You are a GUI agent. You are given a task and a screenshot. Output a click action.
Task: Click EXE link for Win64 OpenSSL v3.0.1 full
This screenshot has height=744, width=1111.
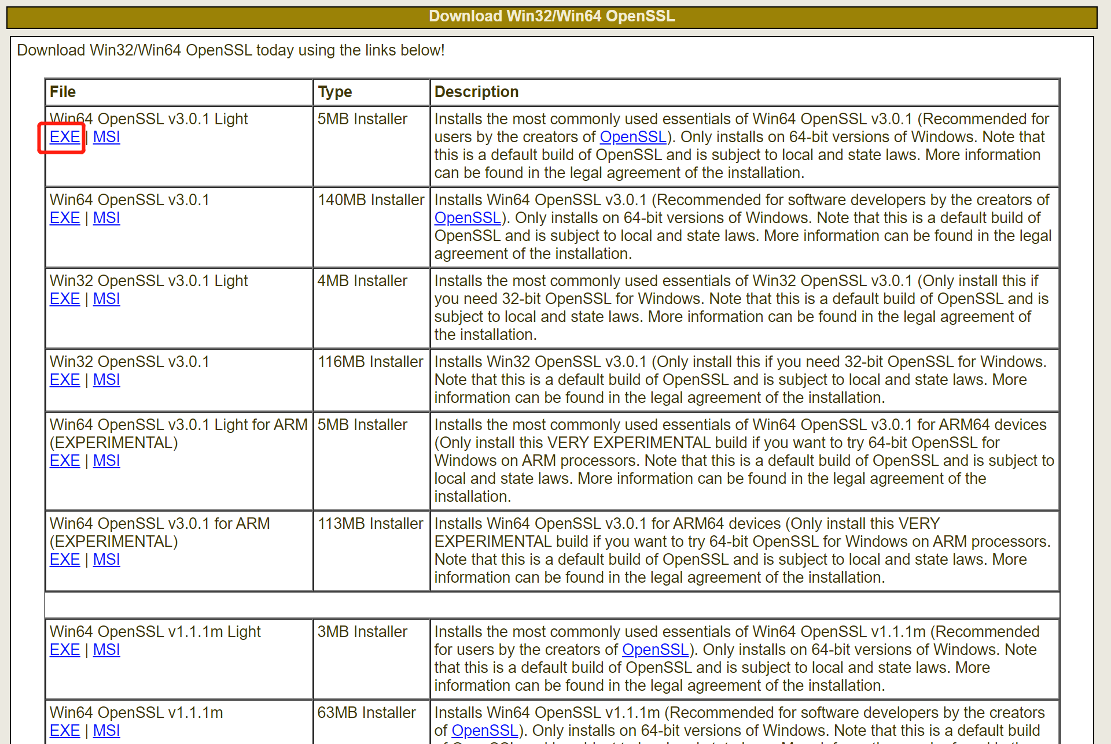coord(64,218)
